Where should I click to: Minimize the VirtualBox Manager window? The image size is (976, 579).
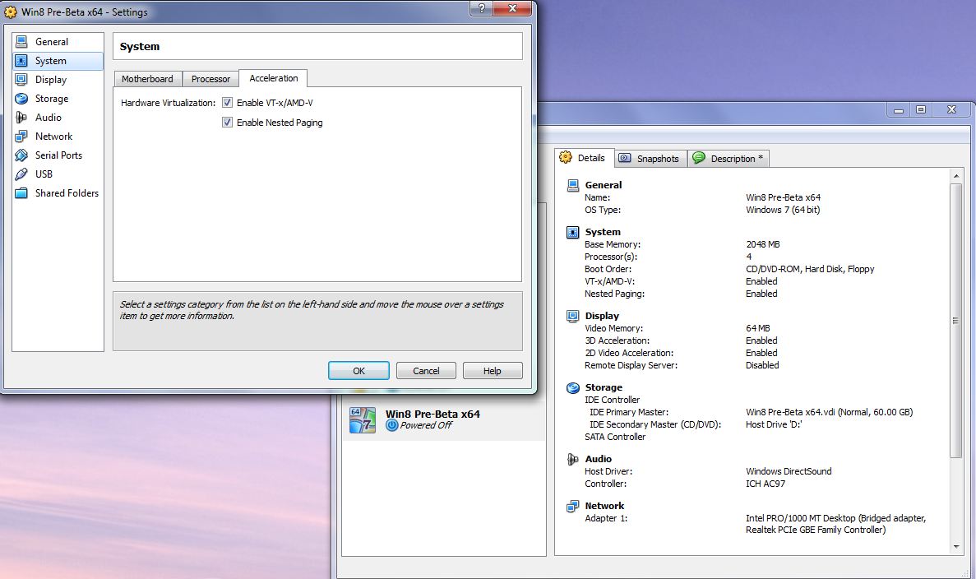898,109
